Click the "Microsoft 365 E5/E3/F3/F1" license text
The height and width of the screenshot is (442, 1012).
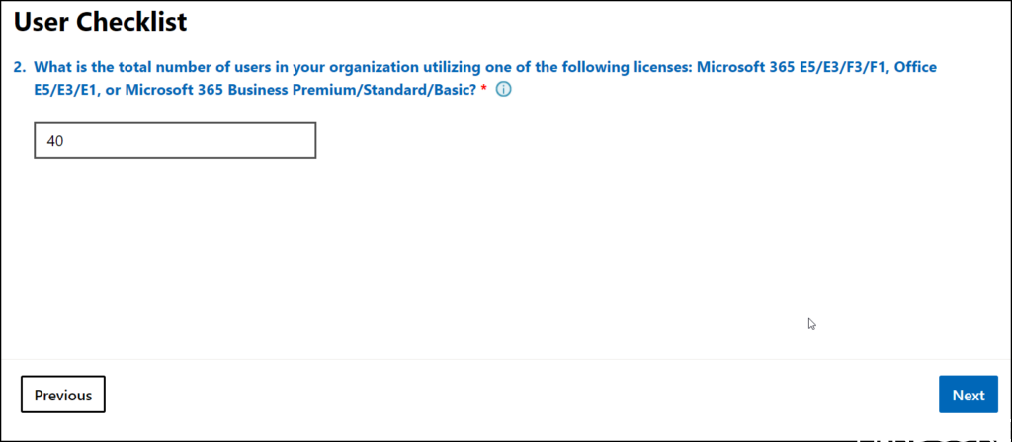pyautogui.click(x=784, y=68)
